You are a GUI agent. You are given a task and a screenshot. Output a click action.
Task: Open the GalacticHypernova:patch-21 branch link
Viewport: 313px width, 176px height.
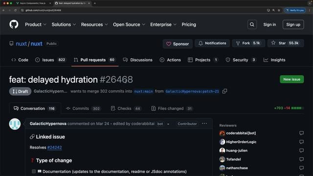pos(192,91)
